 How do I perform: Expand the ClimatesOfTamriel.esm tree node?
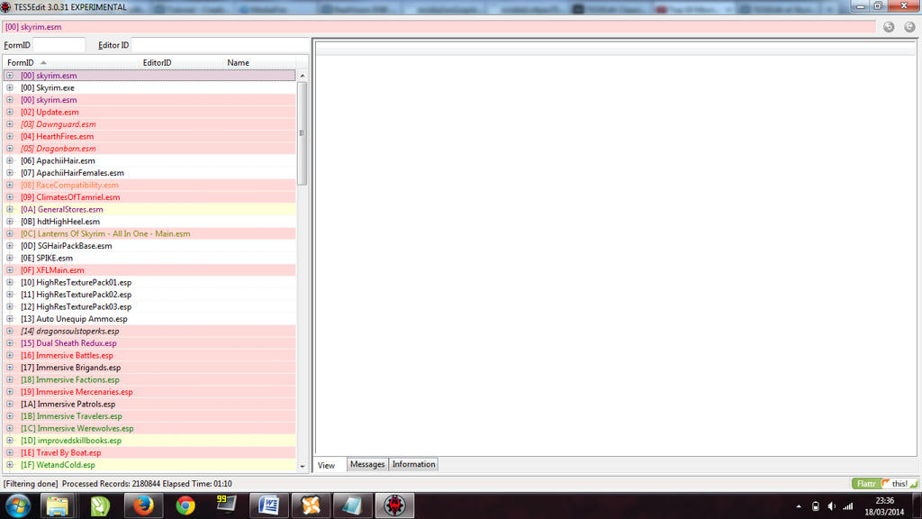[x=10, y=197]
